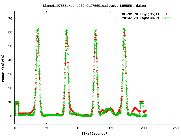The image size is (181, 136).
Task: Click the plot title text at top
Action: pyautogui.click(x=90, y=5)
